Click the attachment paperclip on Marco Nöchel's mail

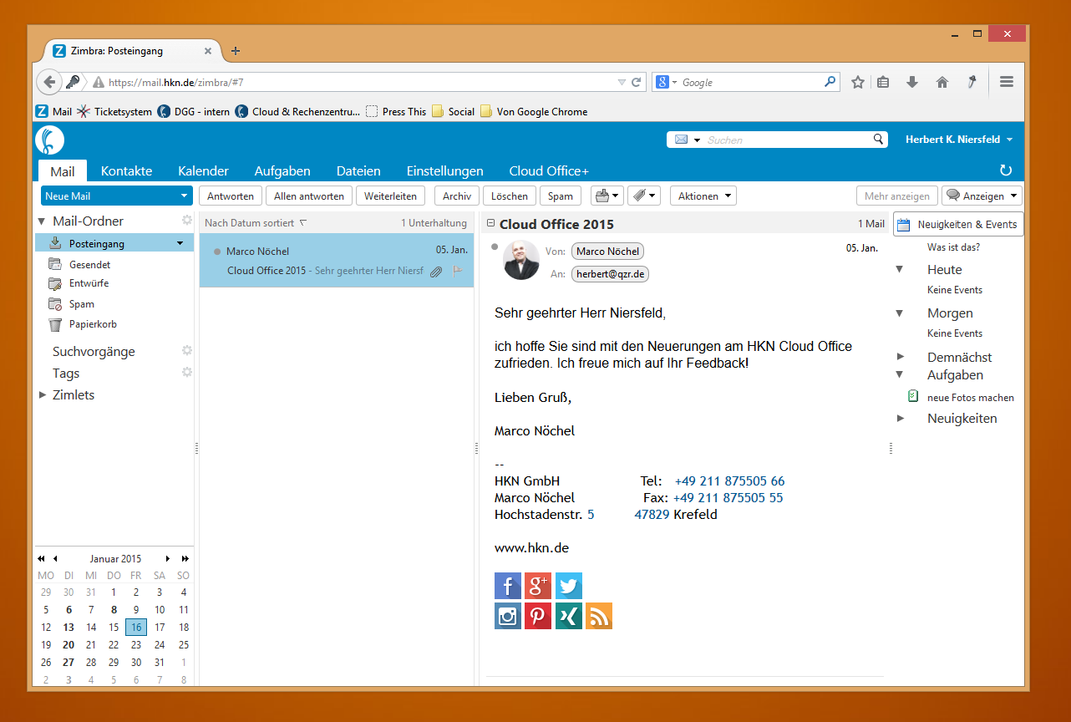[x=436, y=272]
